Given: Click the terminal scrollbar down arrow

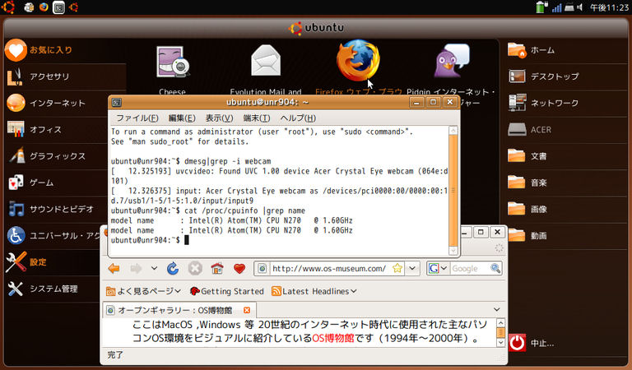Looking at the screenshot, I should [x=453, y=251].
